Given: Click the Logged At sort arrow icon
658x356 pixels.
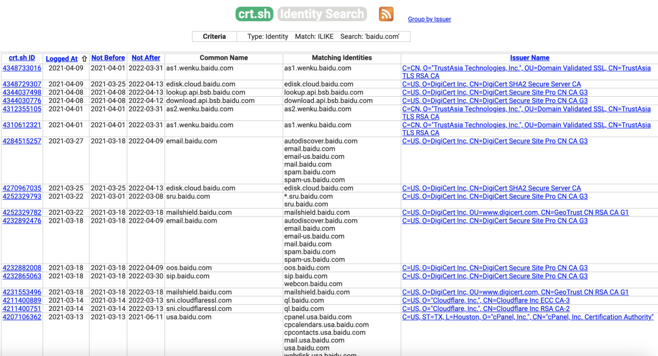Looking at the screenshot, I should pos(84,58).
